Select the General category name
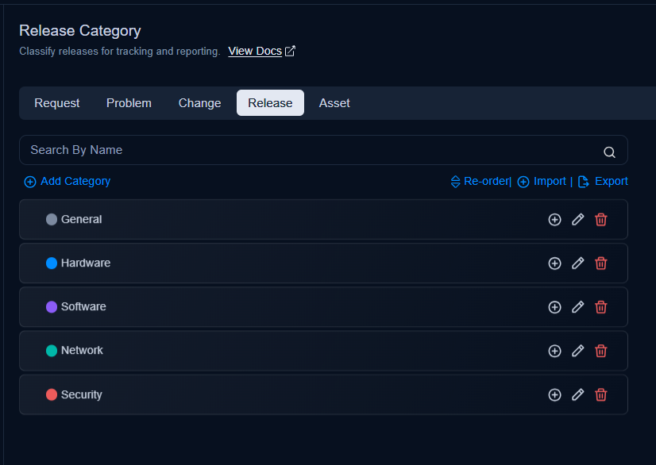The width and height of the screenshot is (656, 465). [x=82, y=220]
